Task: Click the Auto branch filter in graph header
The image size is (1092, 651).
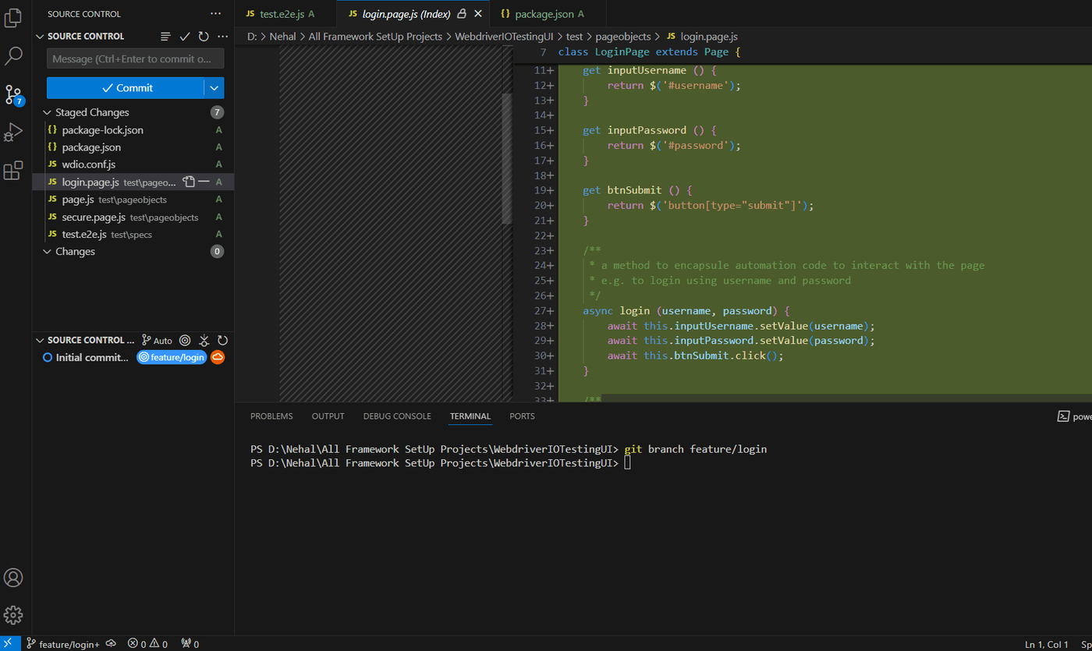Action: tap(157, 341)
